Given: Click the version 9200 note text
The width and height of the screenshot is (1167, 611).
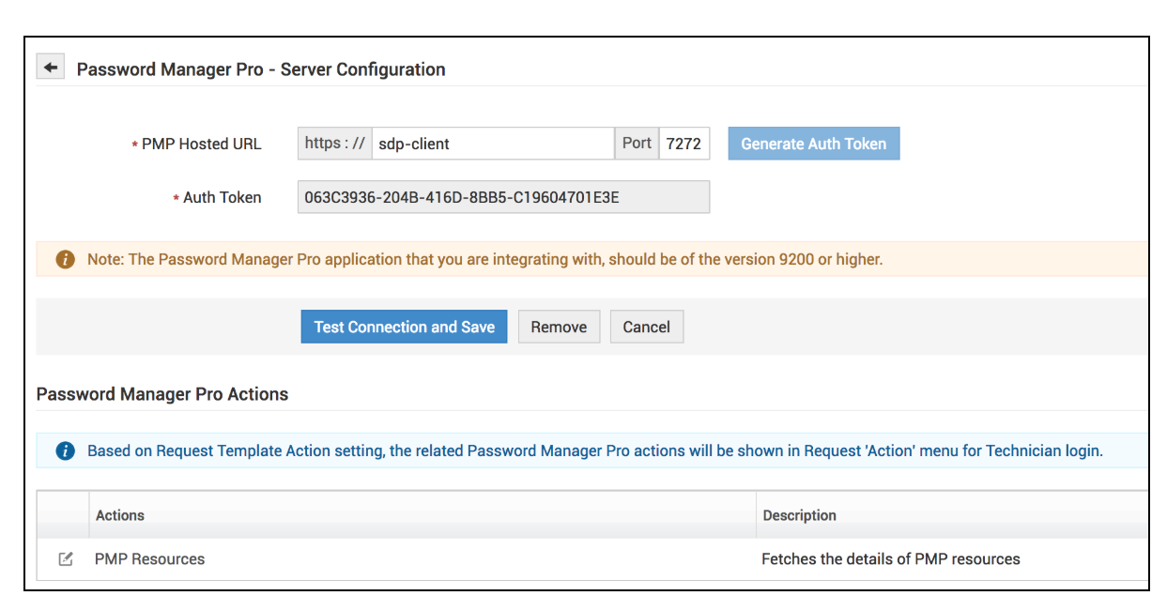Looking at the screenshot, I should 484,259.
